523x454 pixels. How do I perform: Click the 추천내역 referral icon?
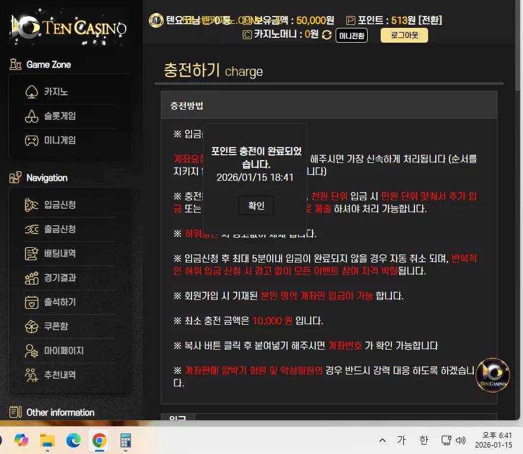click(x=31, y=375)
